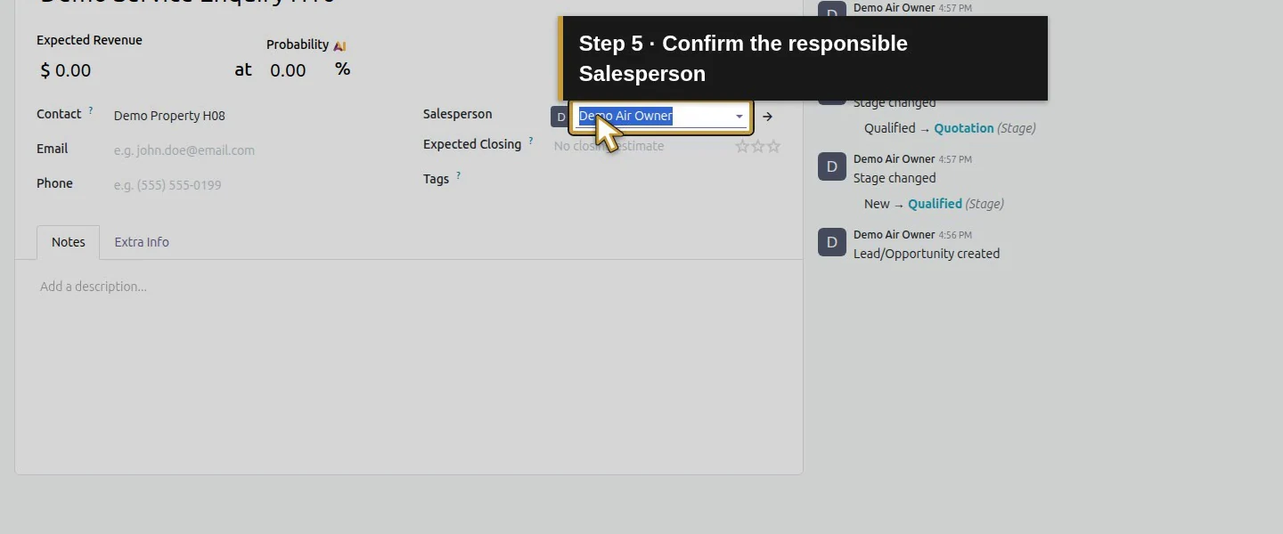1283x534 pixels.
Task: Click Demo Air Owner above New → Qualified
Action: 894,159
